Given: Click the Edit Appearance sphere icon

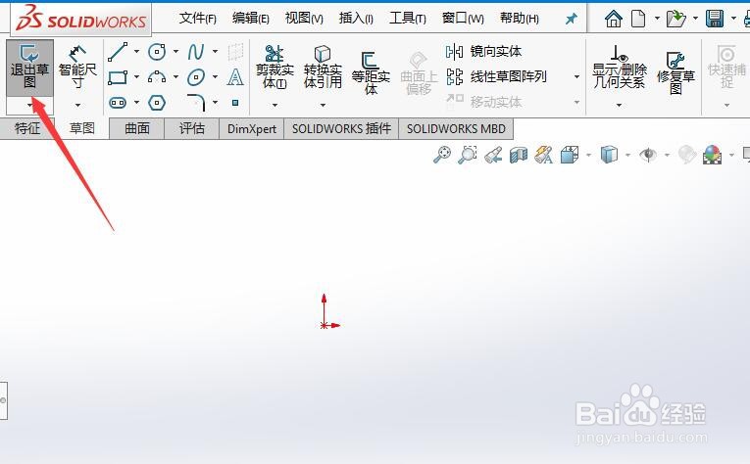Looking at the screenshot, I should tap(687, 155).
